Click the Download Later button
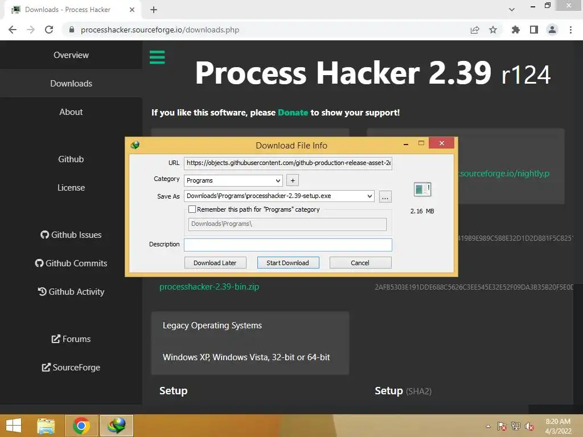The width and height of the screenshot is (583, 437). tap(215, 263)
